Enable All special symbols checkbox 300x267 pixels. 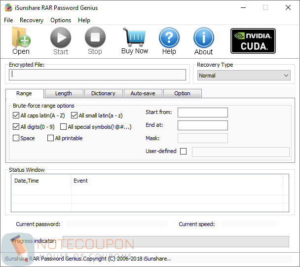click(63, 127)
